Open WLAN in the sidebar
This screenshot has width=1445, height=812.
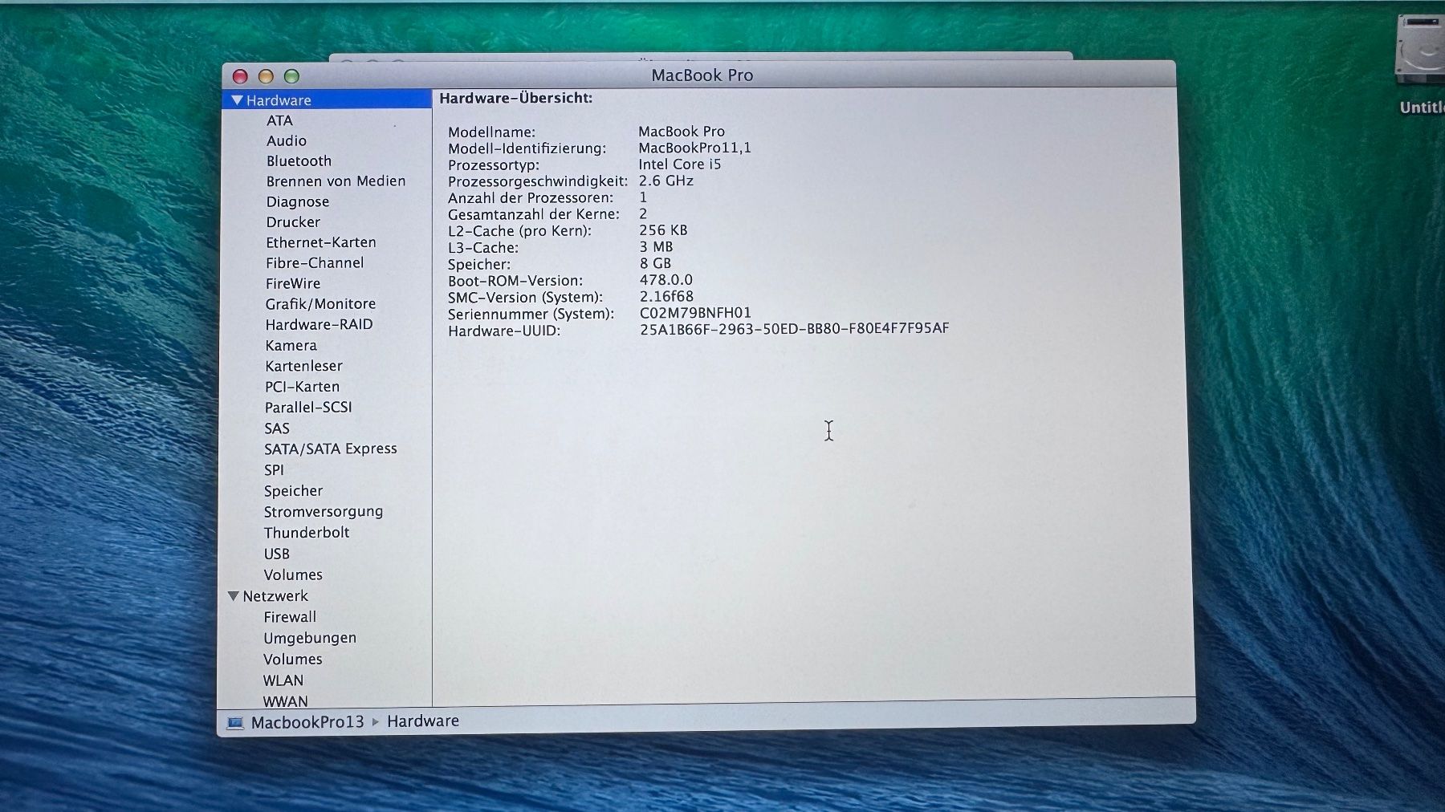point(283,680)
